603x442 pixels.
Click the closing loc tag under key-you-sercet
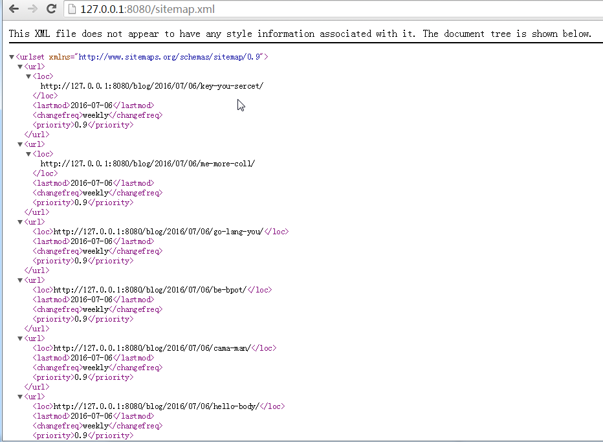coord(45,96)
